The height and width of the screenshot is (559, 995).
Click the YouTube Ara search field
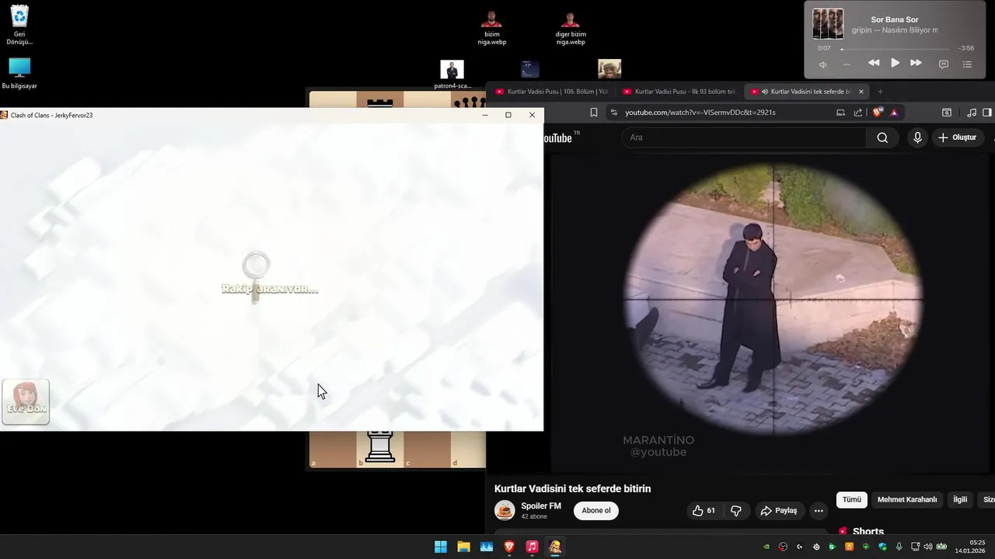point(744,137)
